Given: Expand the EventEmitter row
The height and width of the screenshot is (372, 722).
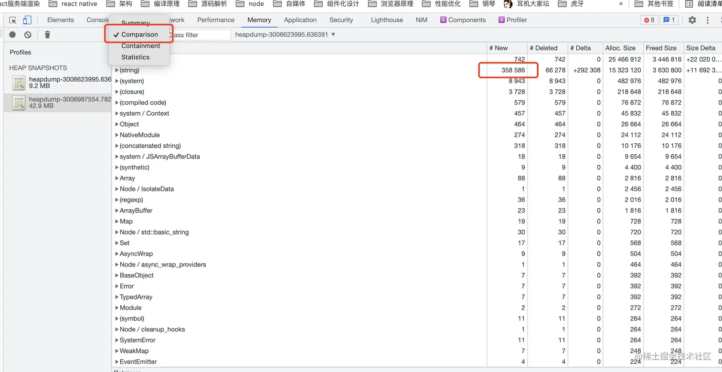Looking at the screenshot, I should [117, 362].
